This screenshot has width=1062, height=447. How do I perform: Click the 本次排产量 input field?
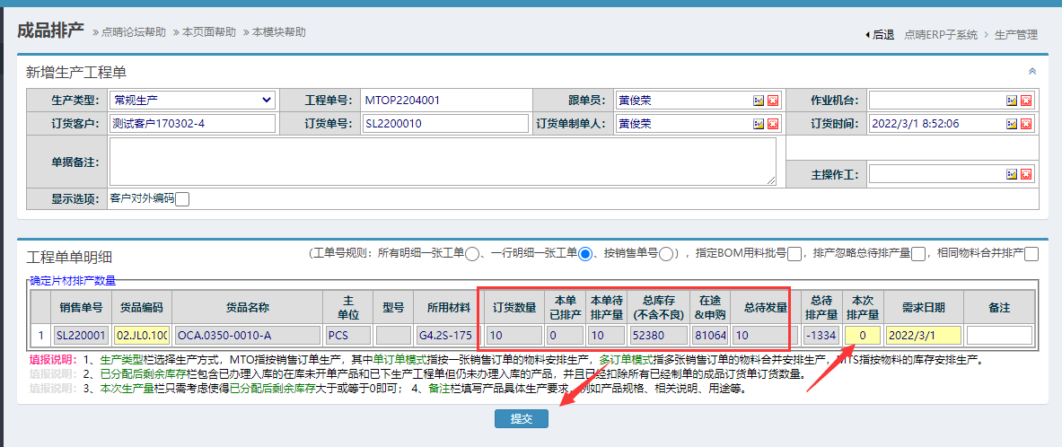click(x=862, y=335)
